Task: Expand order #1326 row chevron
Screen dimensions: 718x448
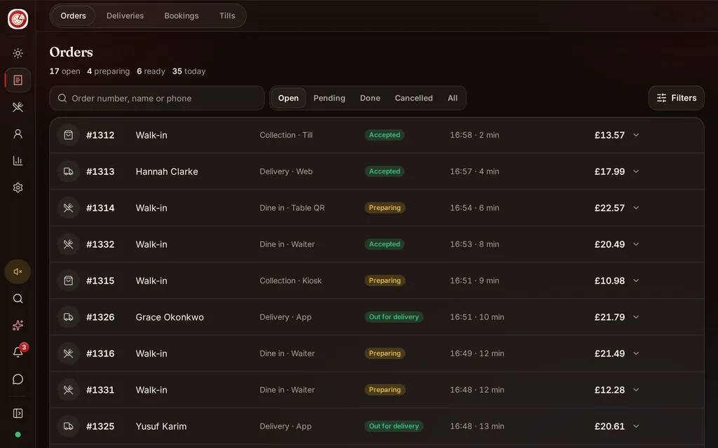Action: pos(636,317)
